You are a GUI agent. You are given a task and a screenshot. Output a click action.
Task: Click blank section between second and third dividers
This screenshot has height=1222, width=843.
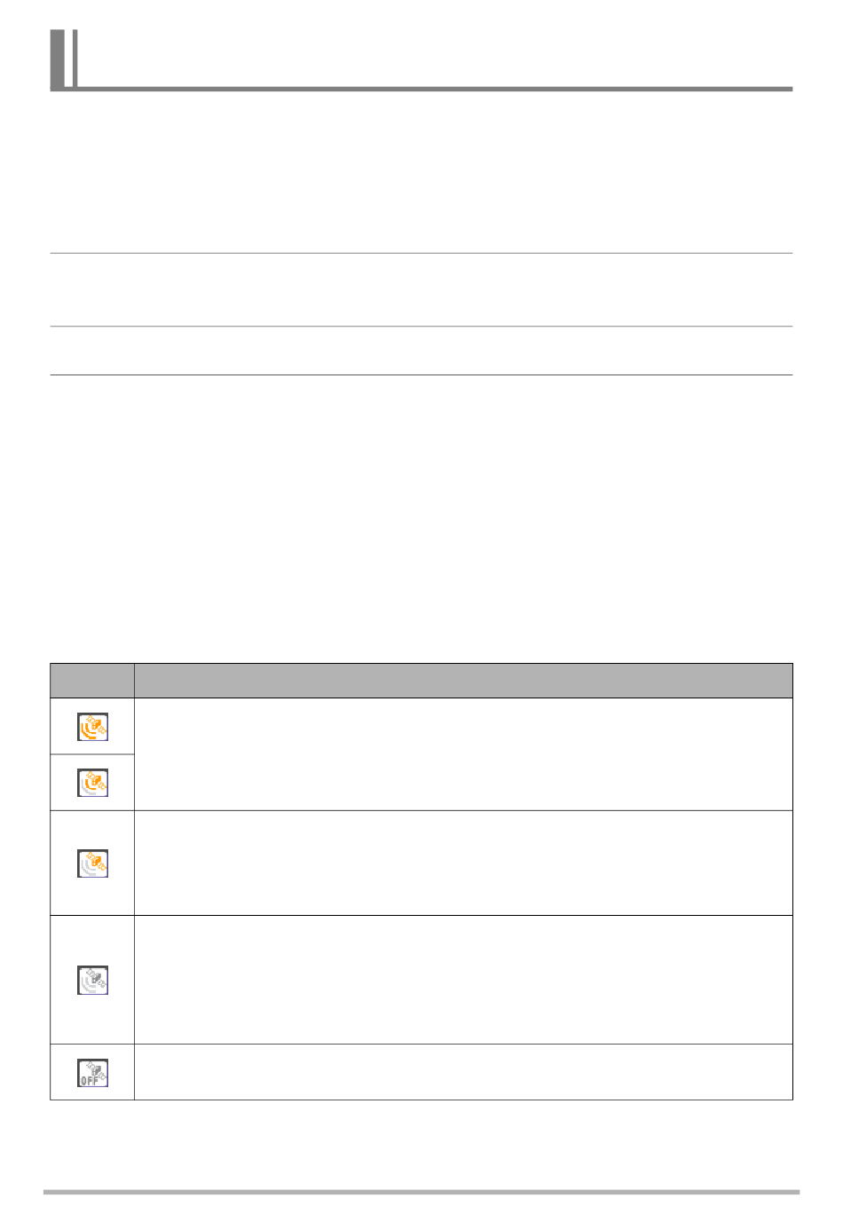click(421, 351)
